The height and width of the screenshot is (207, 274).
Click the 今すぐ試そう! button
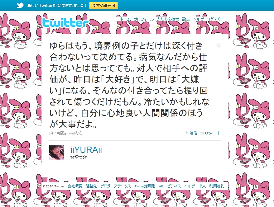click(103, 5)
